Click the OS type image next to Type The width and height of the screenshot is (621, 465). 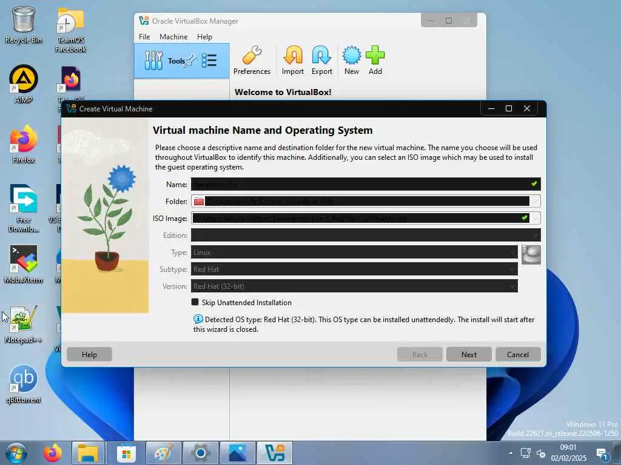(x=531, y=254)
